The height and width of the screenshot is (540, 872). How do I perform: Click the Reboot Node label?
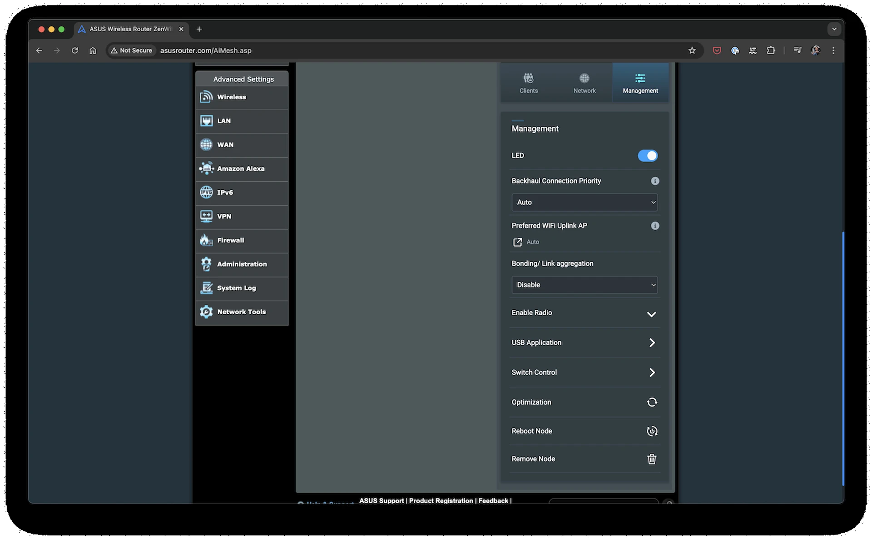(x=532, y=431)
